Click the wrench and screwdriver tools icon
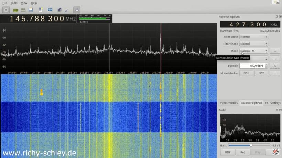Viewport: 282px width, 158px height. 67,10
